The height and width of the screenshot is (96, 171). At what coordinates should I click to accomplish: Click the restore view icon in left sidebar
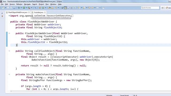2,13
